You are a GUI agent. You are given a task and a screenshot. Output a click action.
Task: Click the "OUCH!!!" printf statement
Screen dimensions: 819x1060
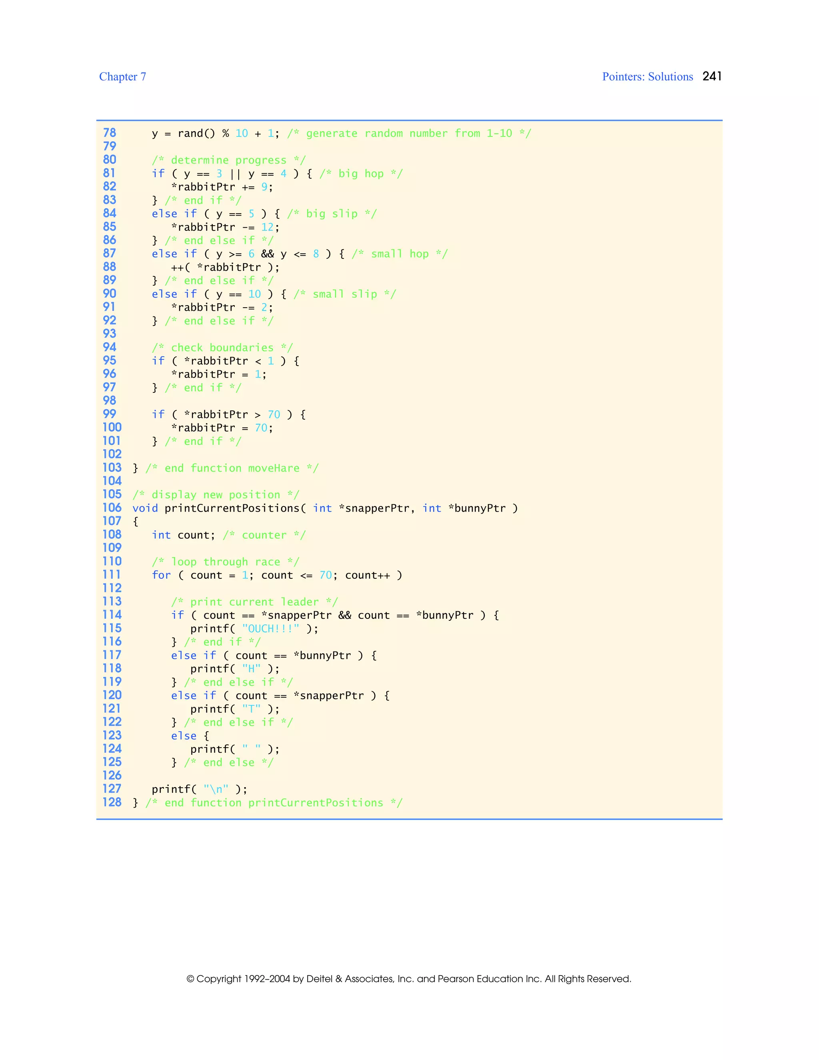(254, 628)
